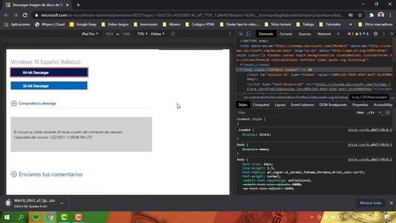Image resolution: width=396 pixels, height=223 pixels.
Task: Open the Chrome three-dot menu
Action: [390, 15]
